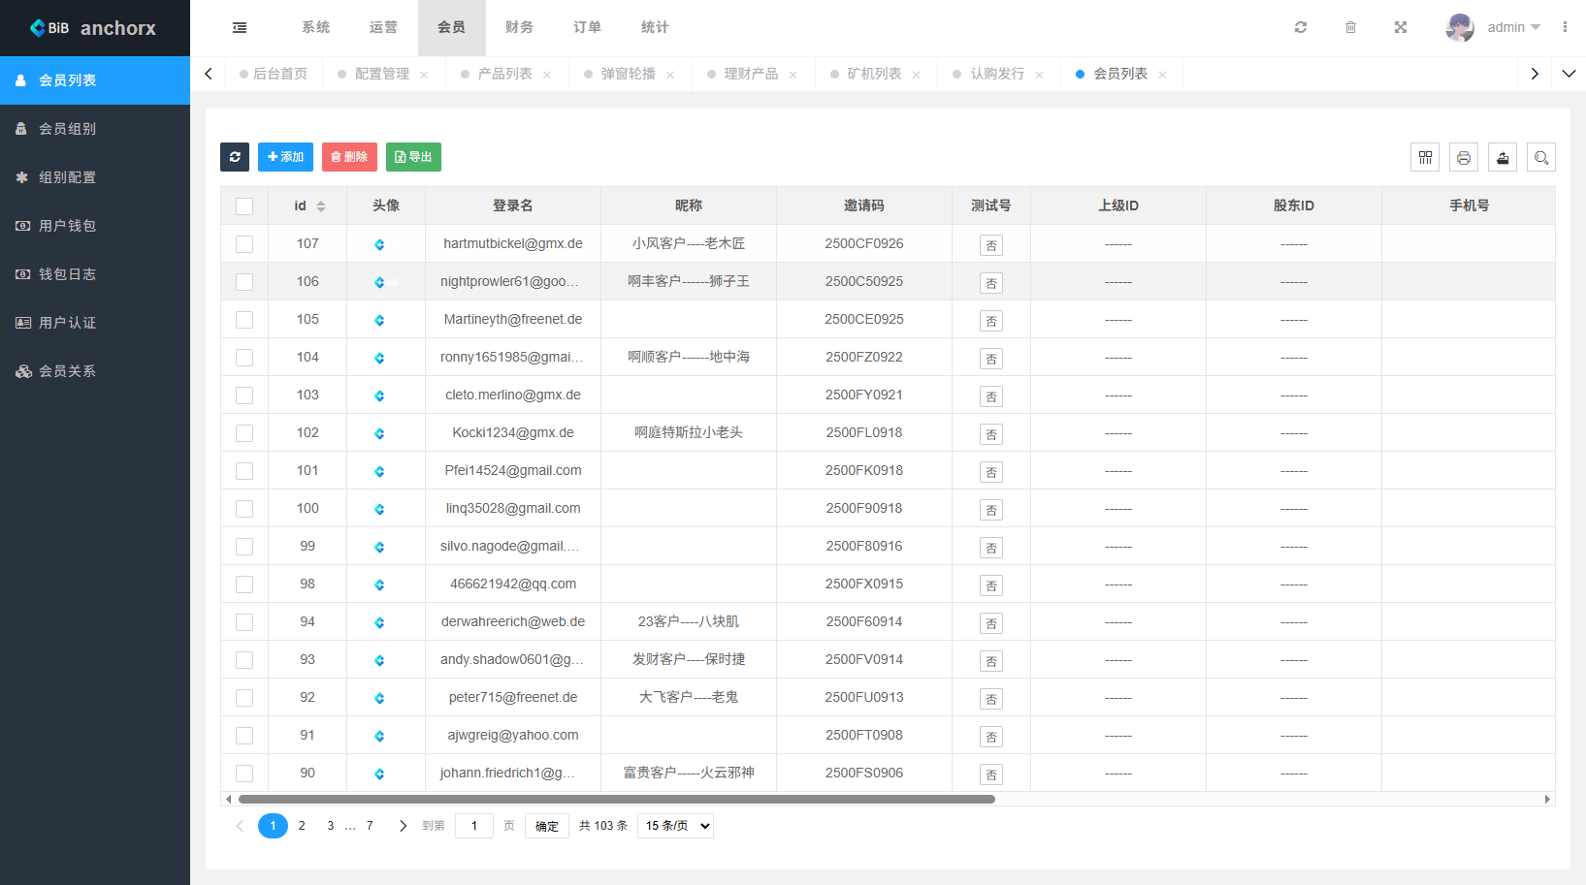Image resolution: width=1586 pixels, height=885 pixels.
Task: Click the 导出 export button
Action: click(x=413, y=157)
